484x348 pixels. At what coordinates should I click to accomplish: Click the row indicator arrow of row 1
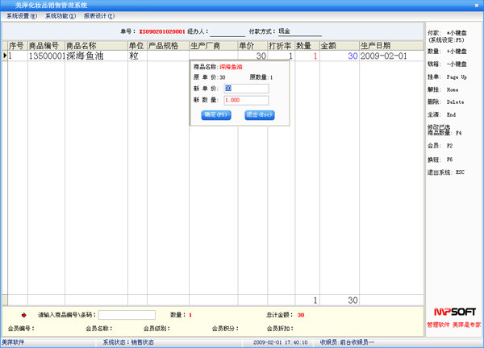5,56
